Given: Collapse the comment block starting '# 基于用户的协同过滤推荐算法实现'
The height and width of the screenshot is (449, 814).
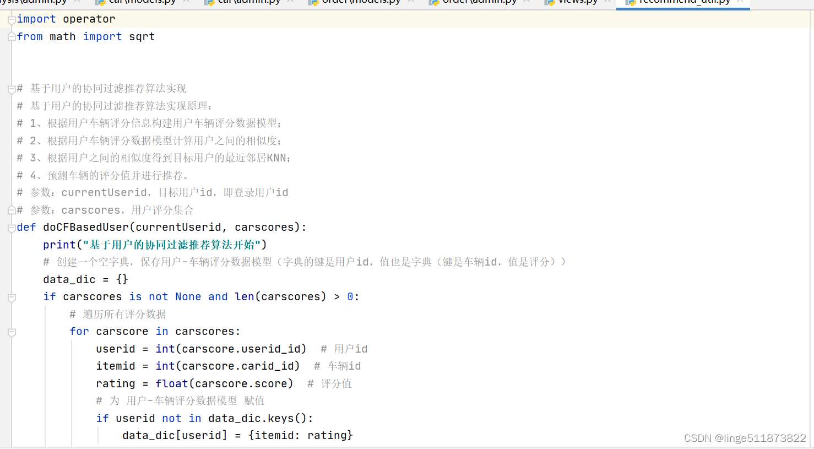Looking at the screenshot, I should pyautogui.click(x=12, y=89).
